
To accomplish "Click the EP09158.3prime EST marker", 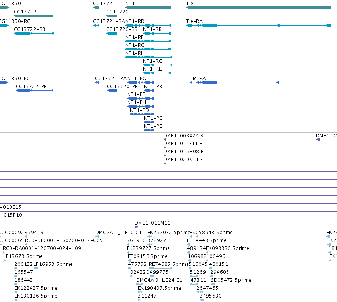I will tap(129, 260).
